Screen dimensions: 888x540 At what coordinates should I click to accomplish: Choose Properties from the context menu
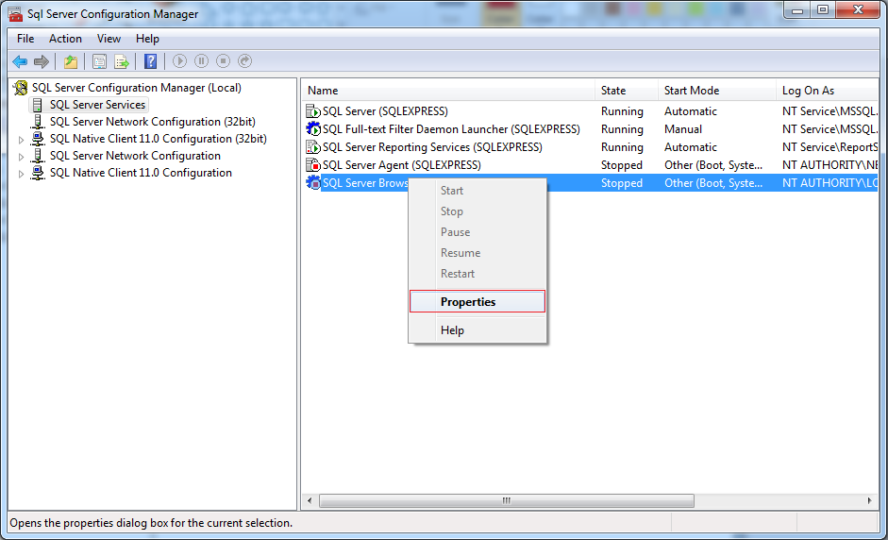point(478,301)
